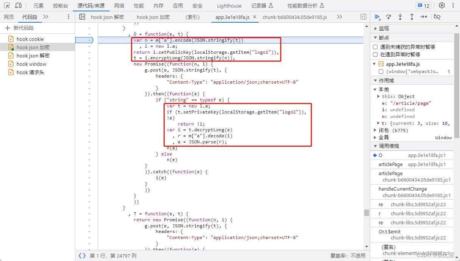
Task: Switch to the 安全 panel
Action: pyautogui.click(x=197, y=6)
